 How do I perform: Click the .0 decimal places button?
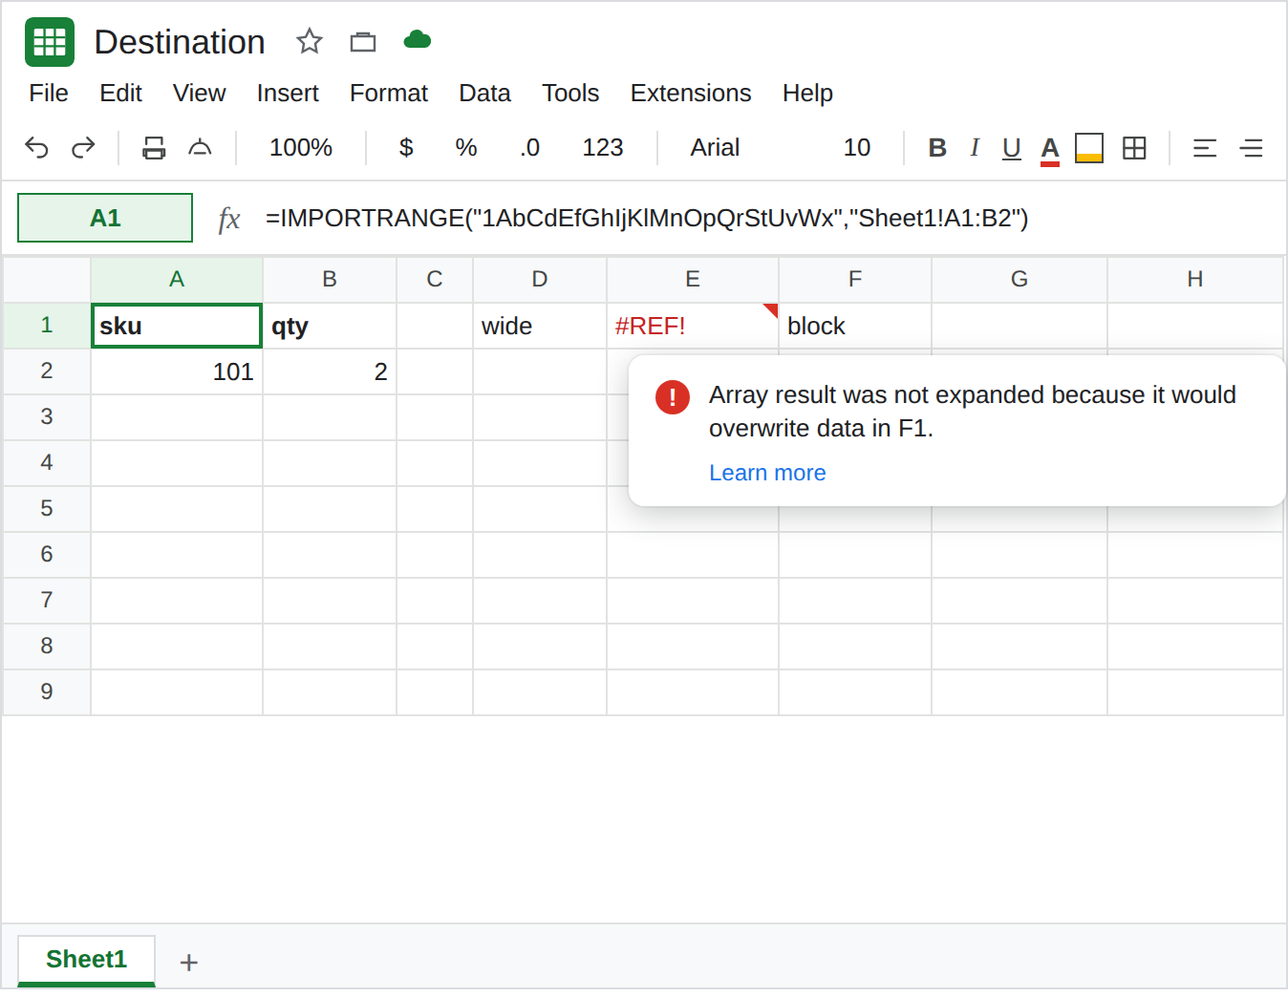pos(530,147)
